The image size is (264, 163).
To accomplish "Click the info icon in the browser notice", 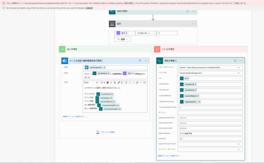I will 3,8.
